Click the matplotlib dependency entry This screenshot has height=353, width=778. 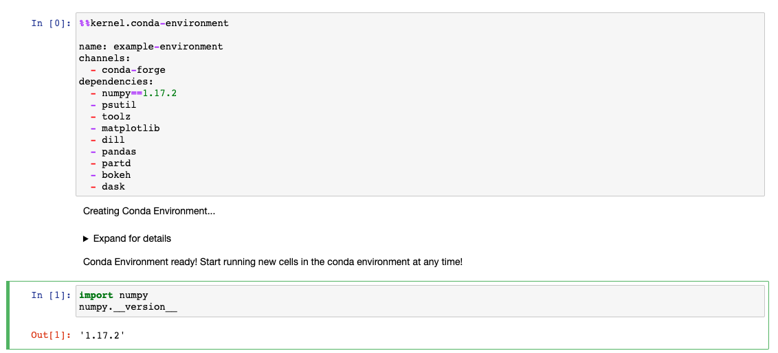point(131,128)
